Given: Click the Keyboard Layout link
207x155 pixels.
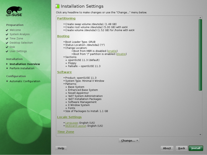Looking at the screenshot, I should [x=76, y=126].
